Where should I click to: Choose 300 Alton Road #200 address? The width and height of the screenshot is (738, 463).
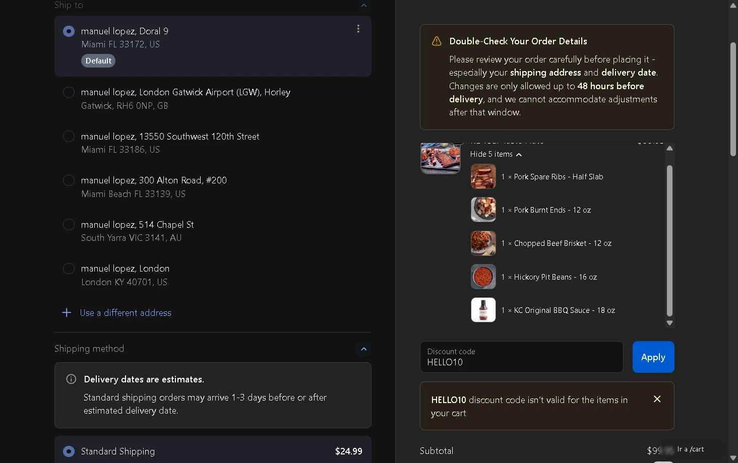tap(69, 180)
